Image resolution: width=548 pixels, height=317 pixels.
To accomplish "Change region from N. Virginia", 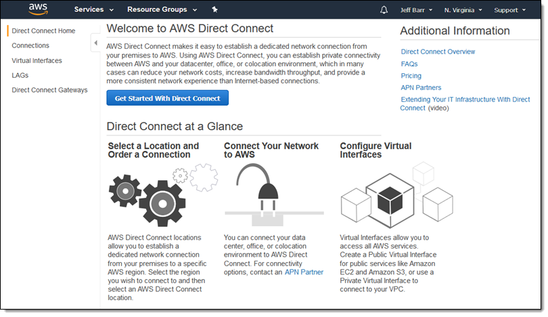I will (463, 10).
